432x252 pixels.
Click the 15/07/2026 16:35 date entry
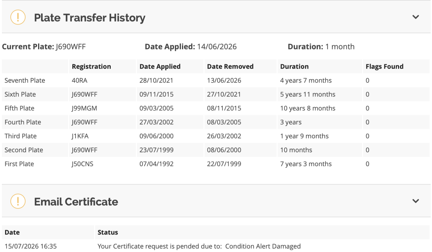31,246
